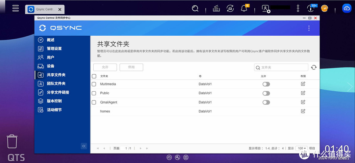Click the next desktop page arrow

pyautogui.click(x=350, y=87)
